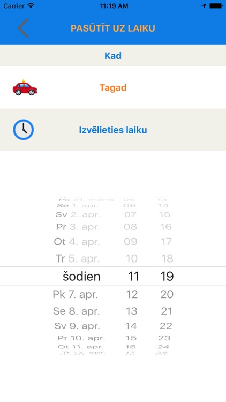Pick Se 8. apr. in date picker

point(76,311)
